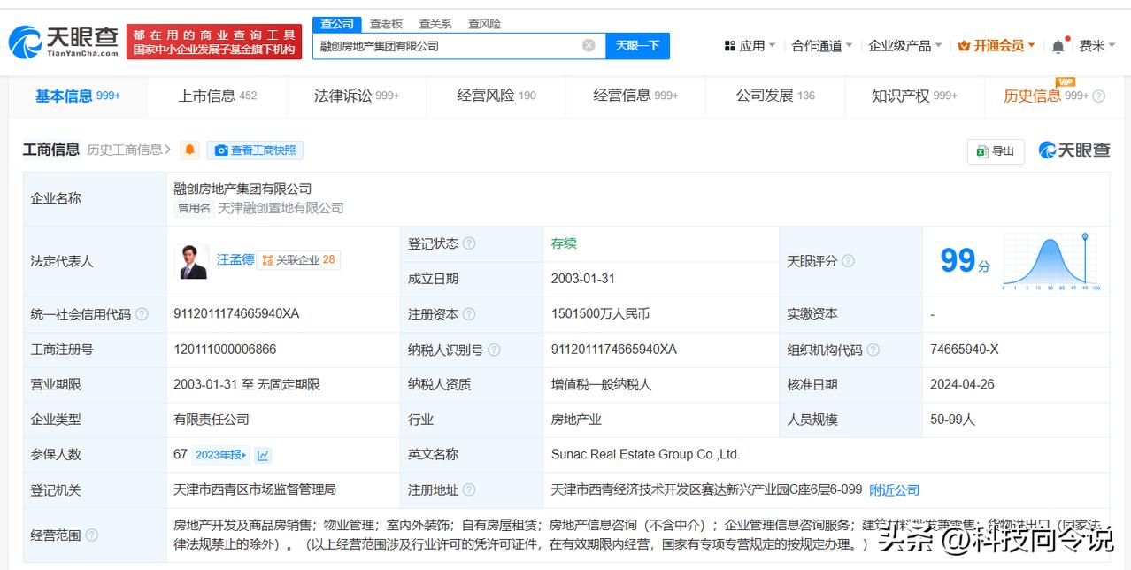The width and height of the screenshot is (1131, 570).
Task: Show help for 组织机构代码
Action: click(873, 350)
